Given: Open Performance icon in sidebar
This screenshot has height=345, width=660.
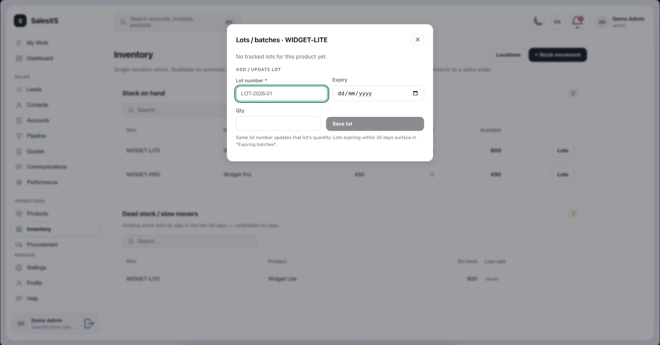Looking at the screenshot, I should tap(19, 182).
